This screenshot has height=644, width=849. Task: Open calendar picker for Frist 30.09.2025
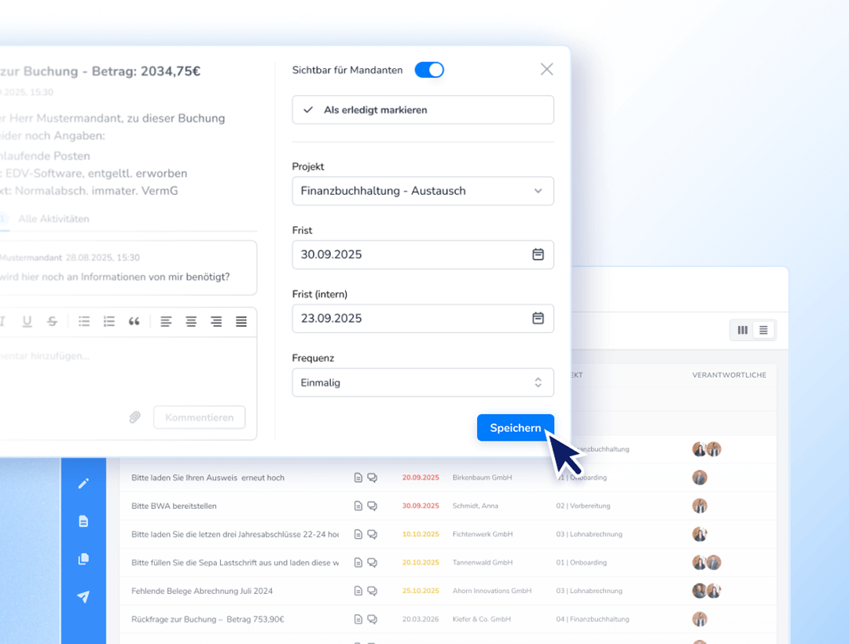[x=538, y=254]
